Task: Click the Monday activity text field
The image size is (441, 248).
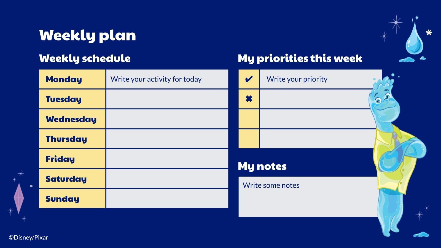Action: coord(167,79)
